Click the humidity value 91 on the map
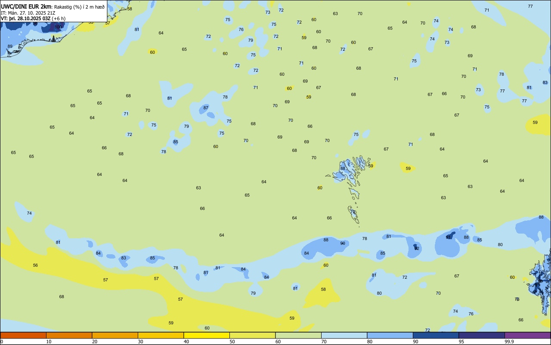 click(448, 237)
